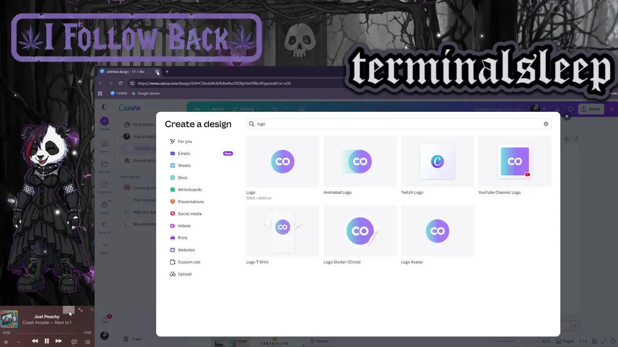Go to previous track in player
Image resolution: width=618 pixels, height=347 pixels.
[x=35, y=341]
